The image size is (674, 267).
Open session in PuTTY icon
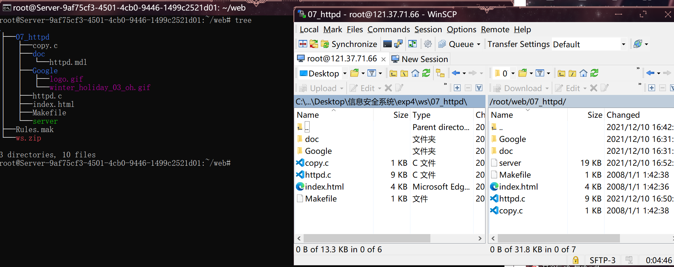click(x=398, y=44)
